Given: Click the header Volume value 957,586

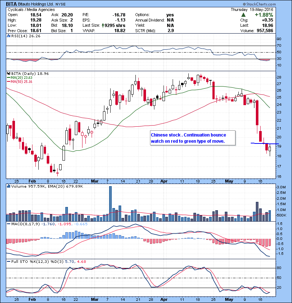Looking at the screenshot, I should pos(265,31).
